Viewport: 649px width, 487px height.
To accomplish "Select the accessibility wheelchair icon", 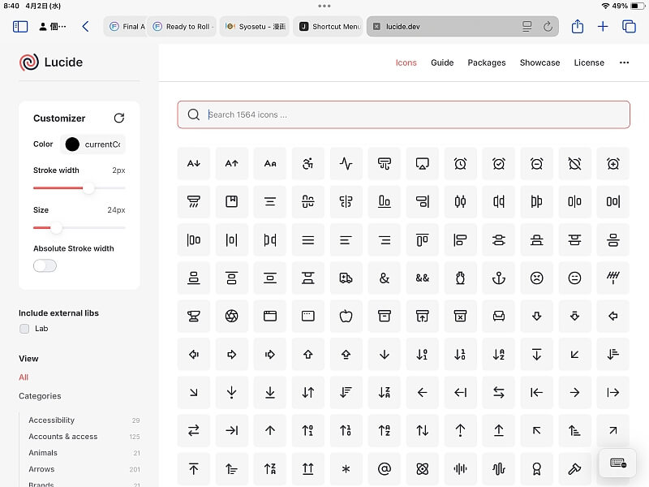I will click(x=307, y=164).
